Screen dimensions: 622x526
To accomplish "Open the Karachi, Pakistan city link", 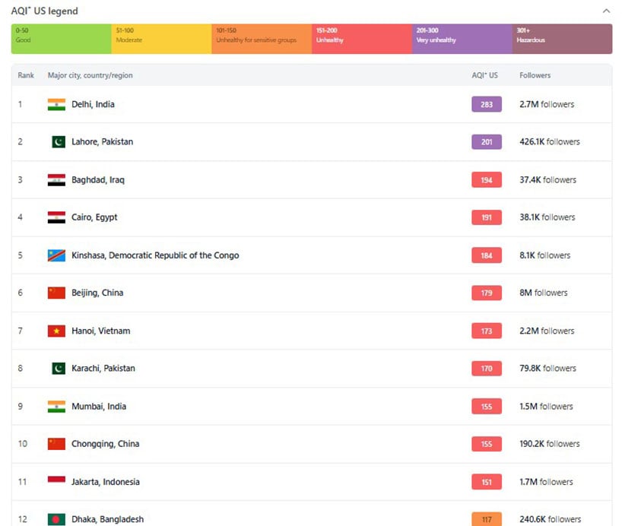I will tap(103, 369).
